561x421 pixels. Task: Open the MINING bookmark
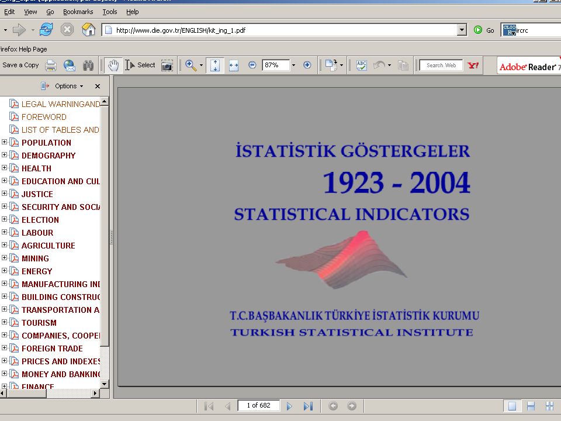click(35, 258)
